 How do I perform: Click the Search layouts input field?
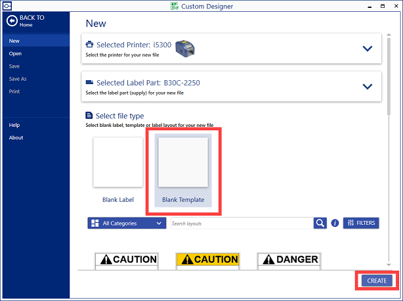tap(240, 223)
